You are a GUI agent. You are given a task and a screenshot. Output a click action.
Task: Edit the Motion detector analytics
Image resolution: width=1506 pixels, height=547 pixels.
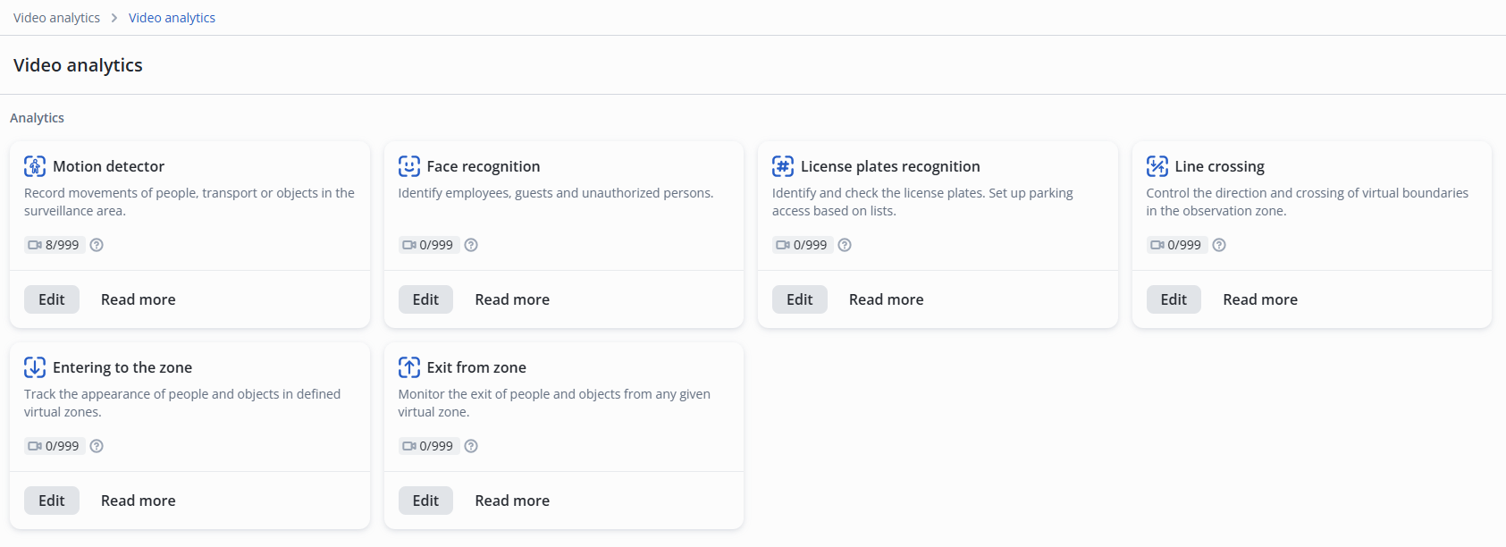pos(52,299)
